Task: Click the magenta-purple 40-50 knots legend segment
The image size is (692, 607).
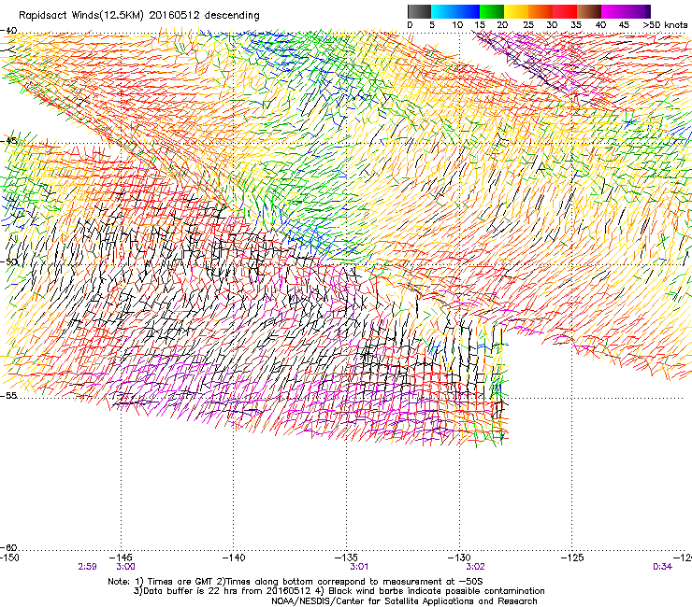Action: coord(626,11)
